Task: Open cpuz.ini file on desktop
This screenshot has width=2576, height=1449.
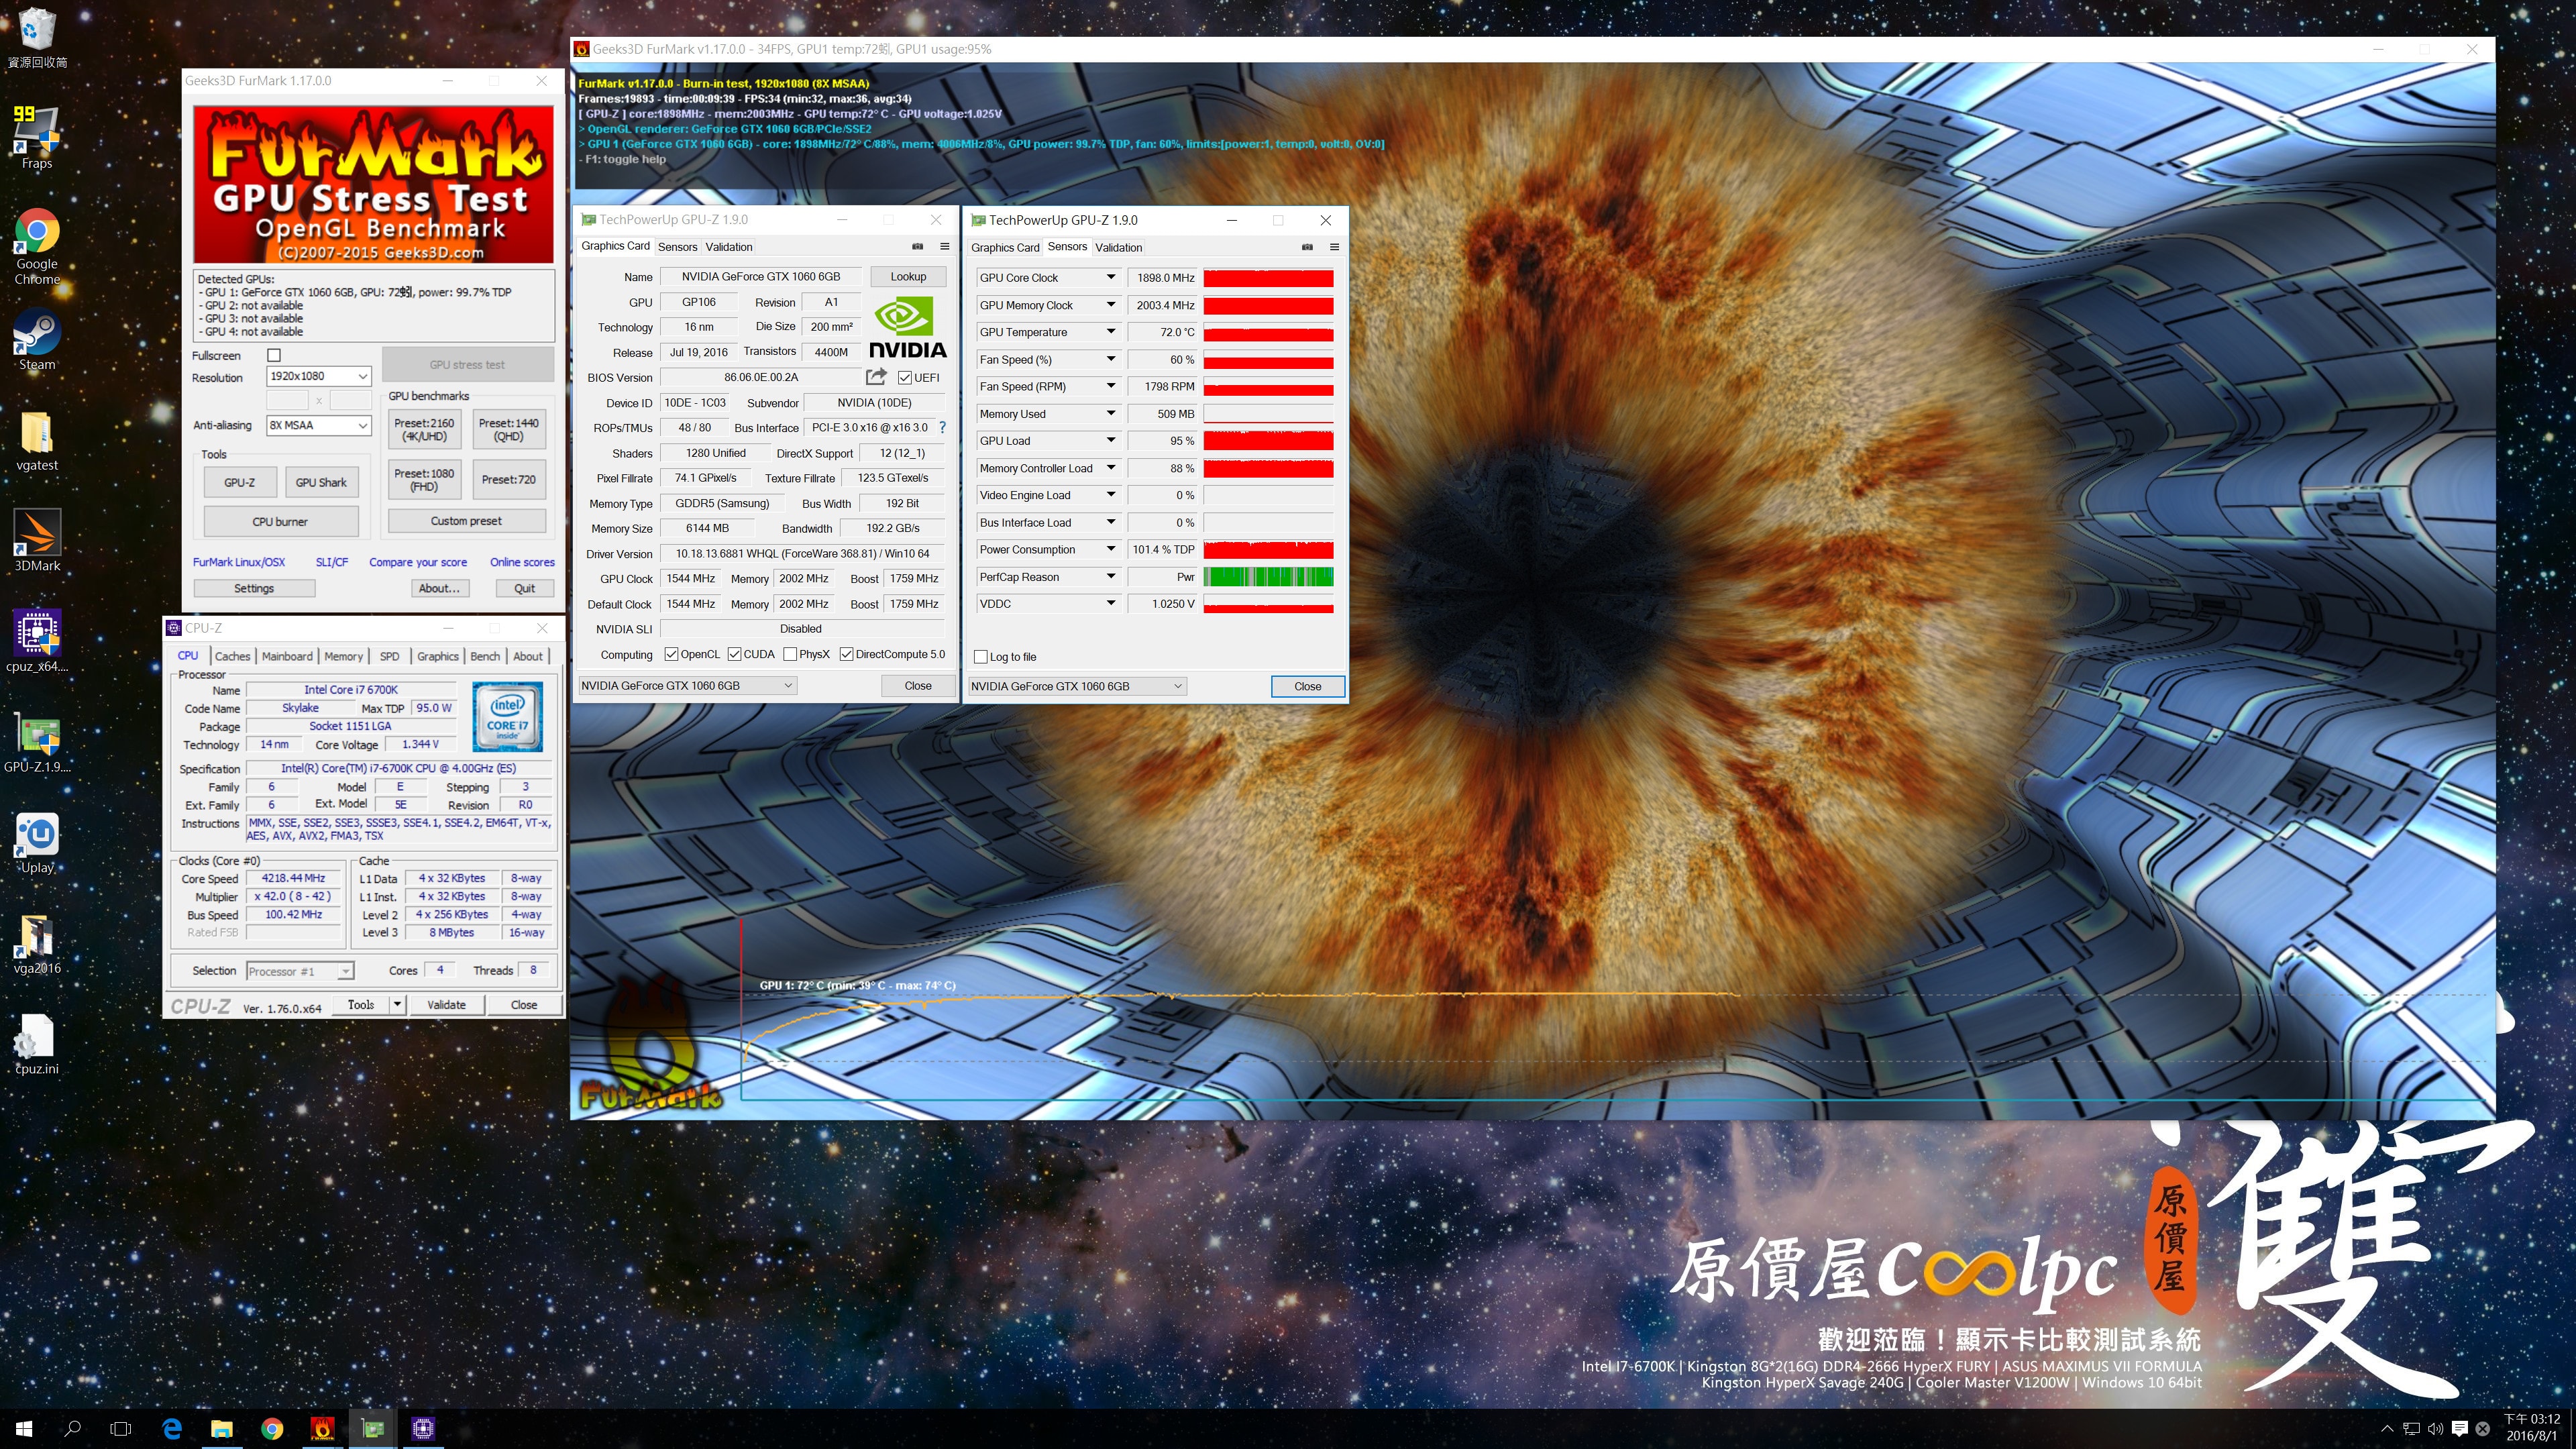Action: [37, 1044]
